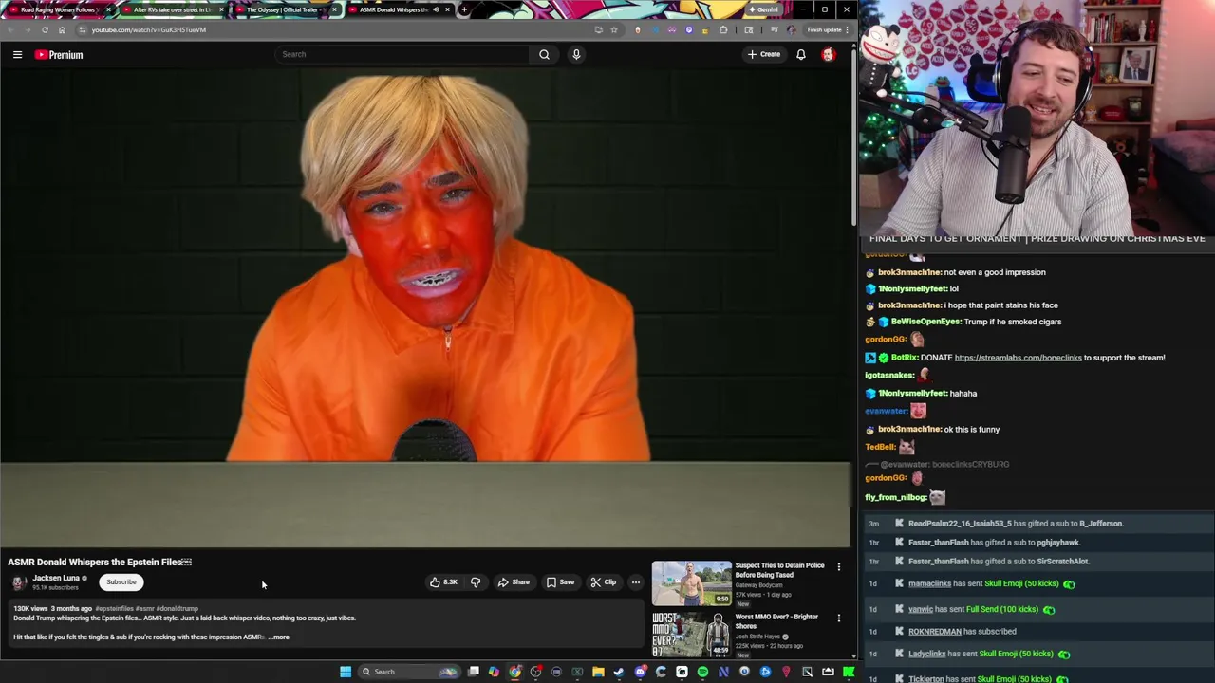Open Windows Start menu
The width and height of the screenshot is (1215, 683).
(346, 672)
